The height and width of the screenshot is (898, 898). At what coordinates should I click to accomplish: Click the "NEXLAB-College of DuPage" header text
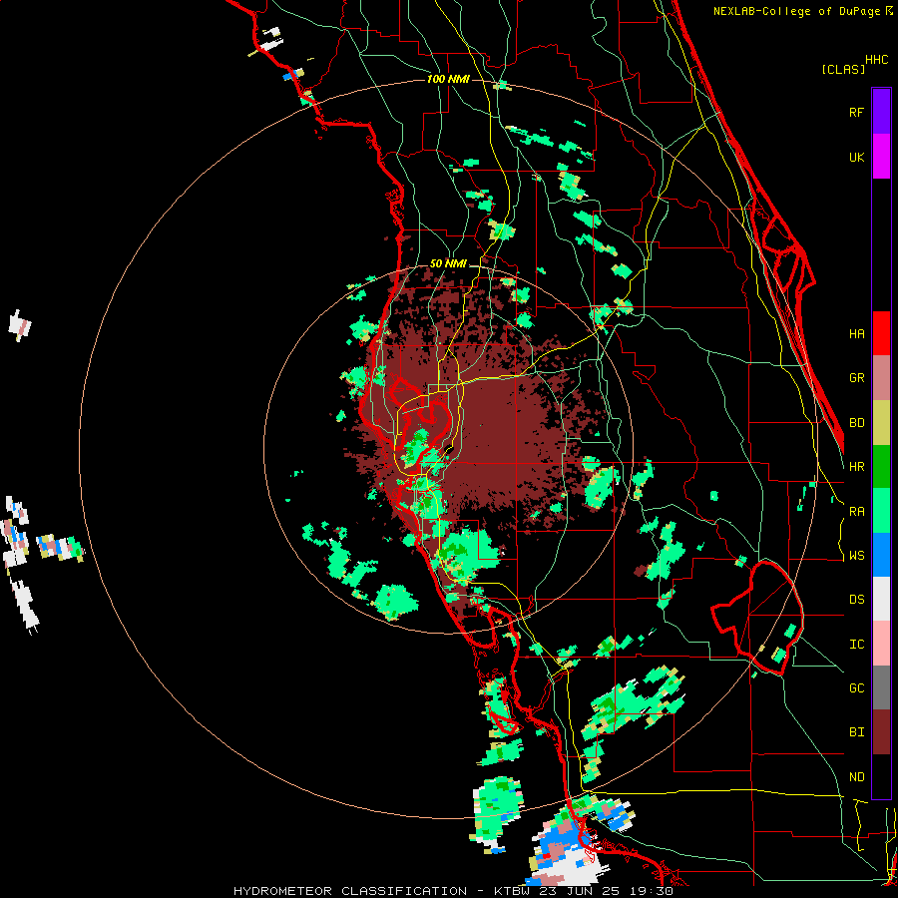point(798,11)
